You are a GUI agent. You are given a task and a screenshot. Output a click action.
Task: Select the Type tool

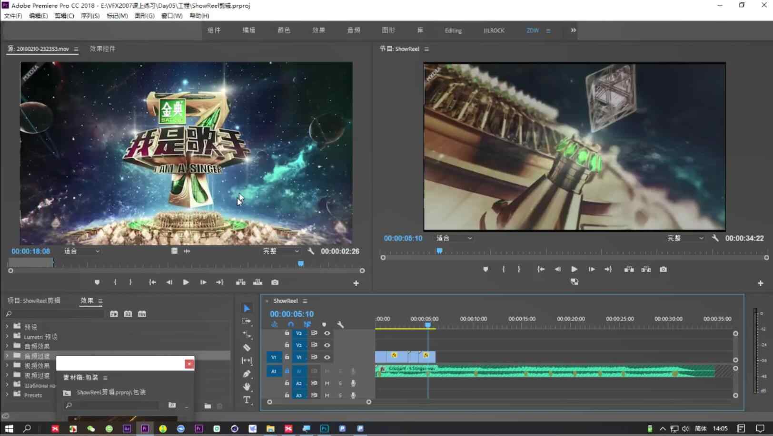(x=247, y=400)
